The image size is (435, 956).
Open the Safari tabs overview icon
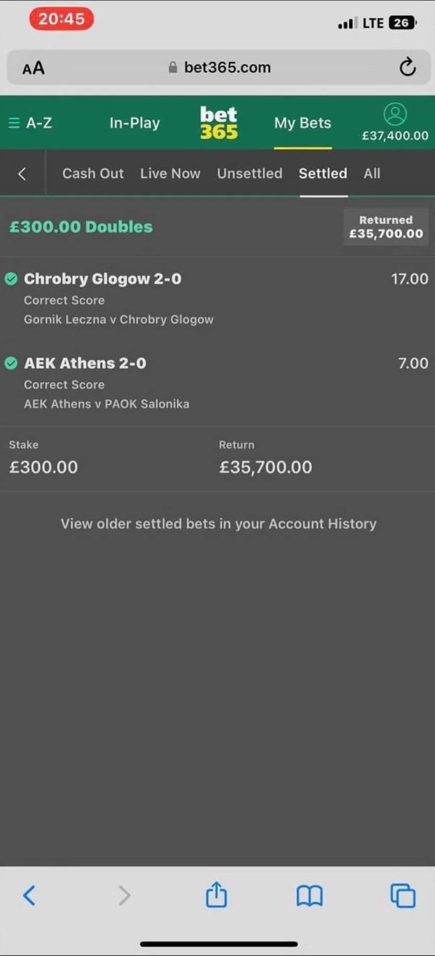click(x=402, y=896)
